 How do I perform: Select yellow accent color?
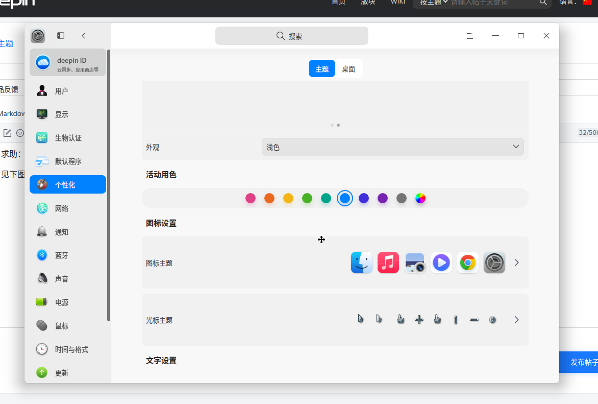(x=288, y=198)
